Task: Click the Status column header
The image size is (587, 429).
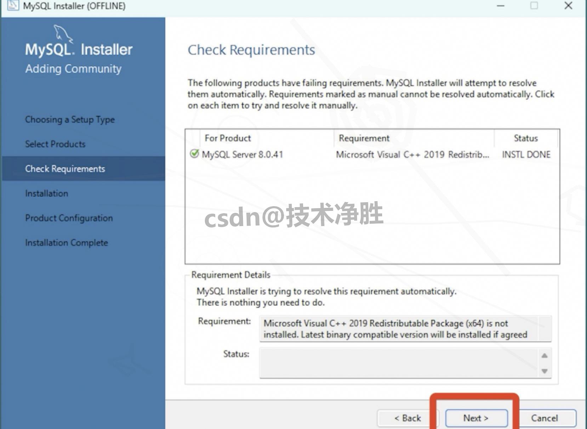Action: [526, 138]
